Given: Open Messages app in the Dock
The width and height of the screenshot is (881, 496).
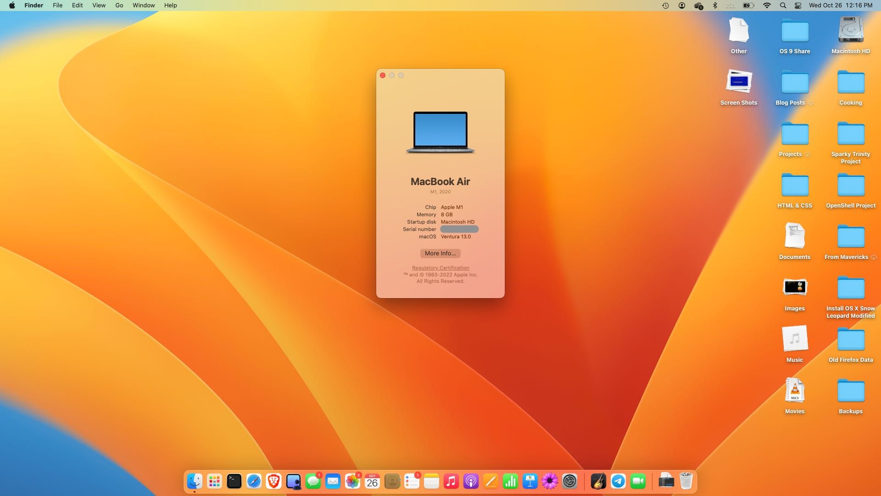Looking at the screenshot, I should pyautogui.click(x=313, y=481).
